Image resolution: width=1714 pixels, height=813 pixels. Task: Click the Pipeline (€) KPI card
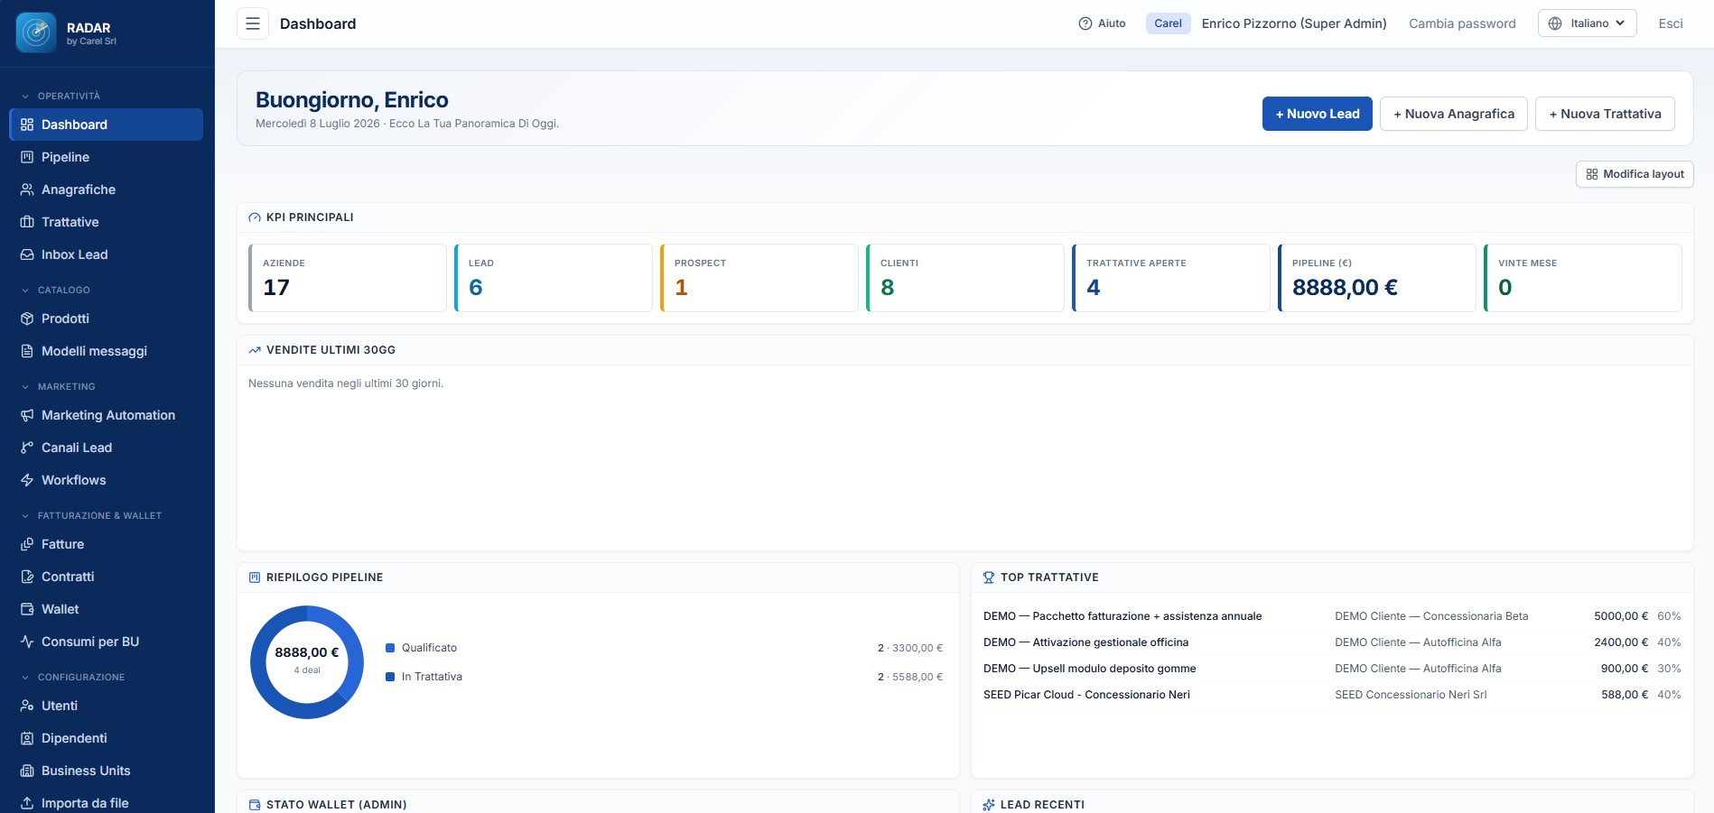tap(1377, 278)
